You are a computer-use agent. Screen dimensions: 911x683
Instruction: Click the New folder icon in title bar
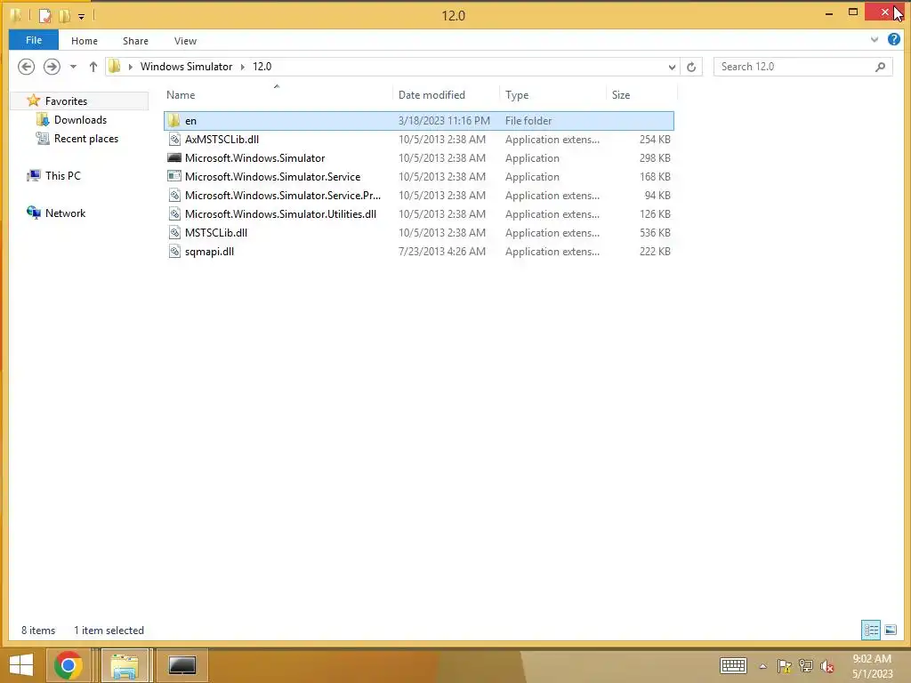point(64,16)
